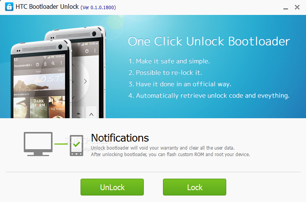Open the Recommended dropdown on phone screen

tap(23, 65)
